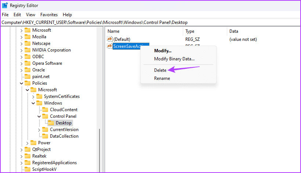
Task: Click the Microsoft folder icon at the top of the tree
Action: coord(28,30)
